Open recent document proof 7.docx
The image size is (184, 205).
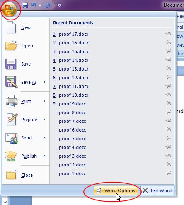click(x=73, y=121)
